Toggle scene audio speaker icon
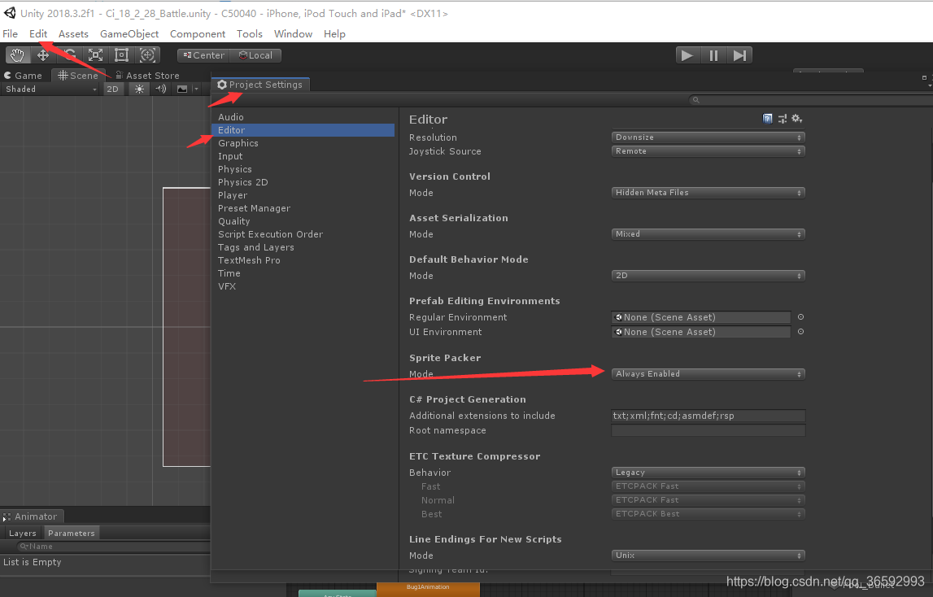 [x=161, y=89]
